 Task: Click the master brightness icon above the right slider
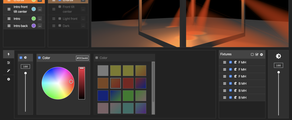pos(278,56)
